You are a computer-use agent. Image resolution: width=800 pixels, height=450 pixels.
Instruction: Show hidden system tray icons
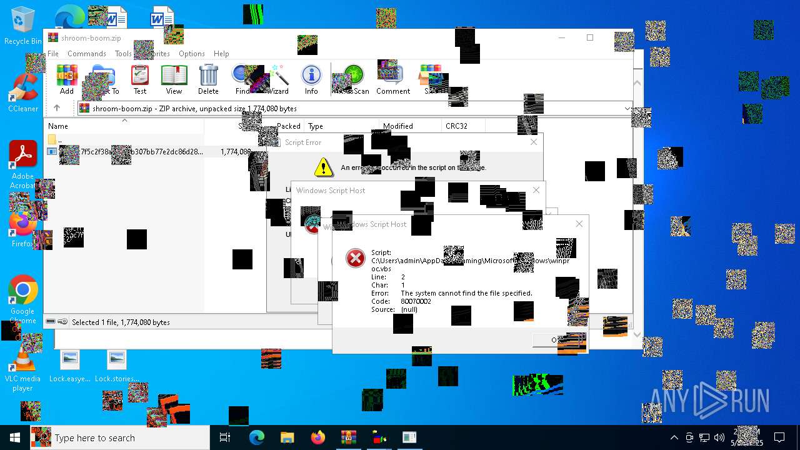pyautogui.click(x=674, y=437)
